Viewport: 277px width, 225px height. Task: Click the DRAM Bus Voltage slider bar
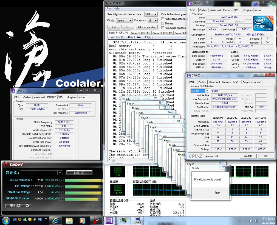83,193
